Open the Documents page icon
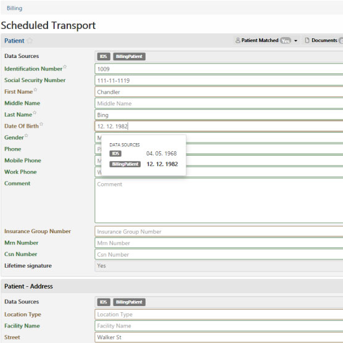The image size is (343, 343). 307,41
